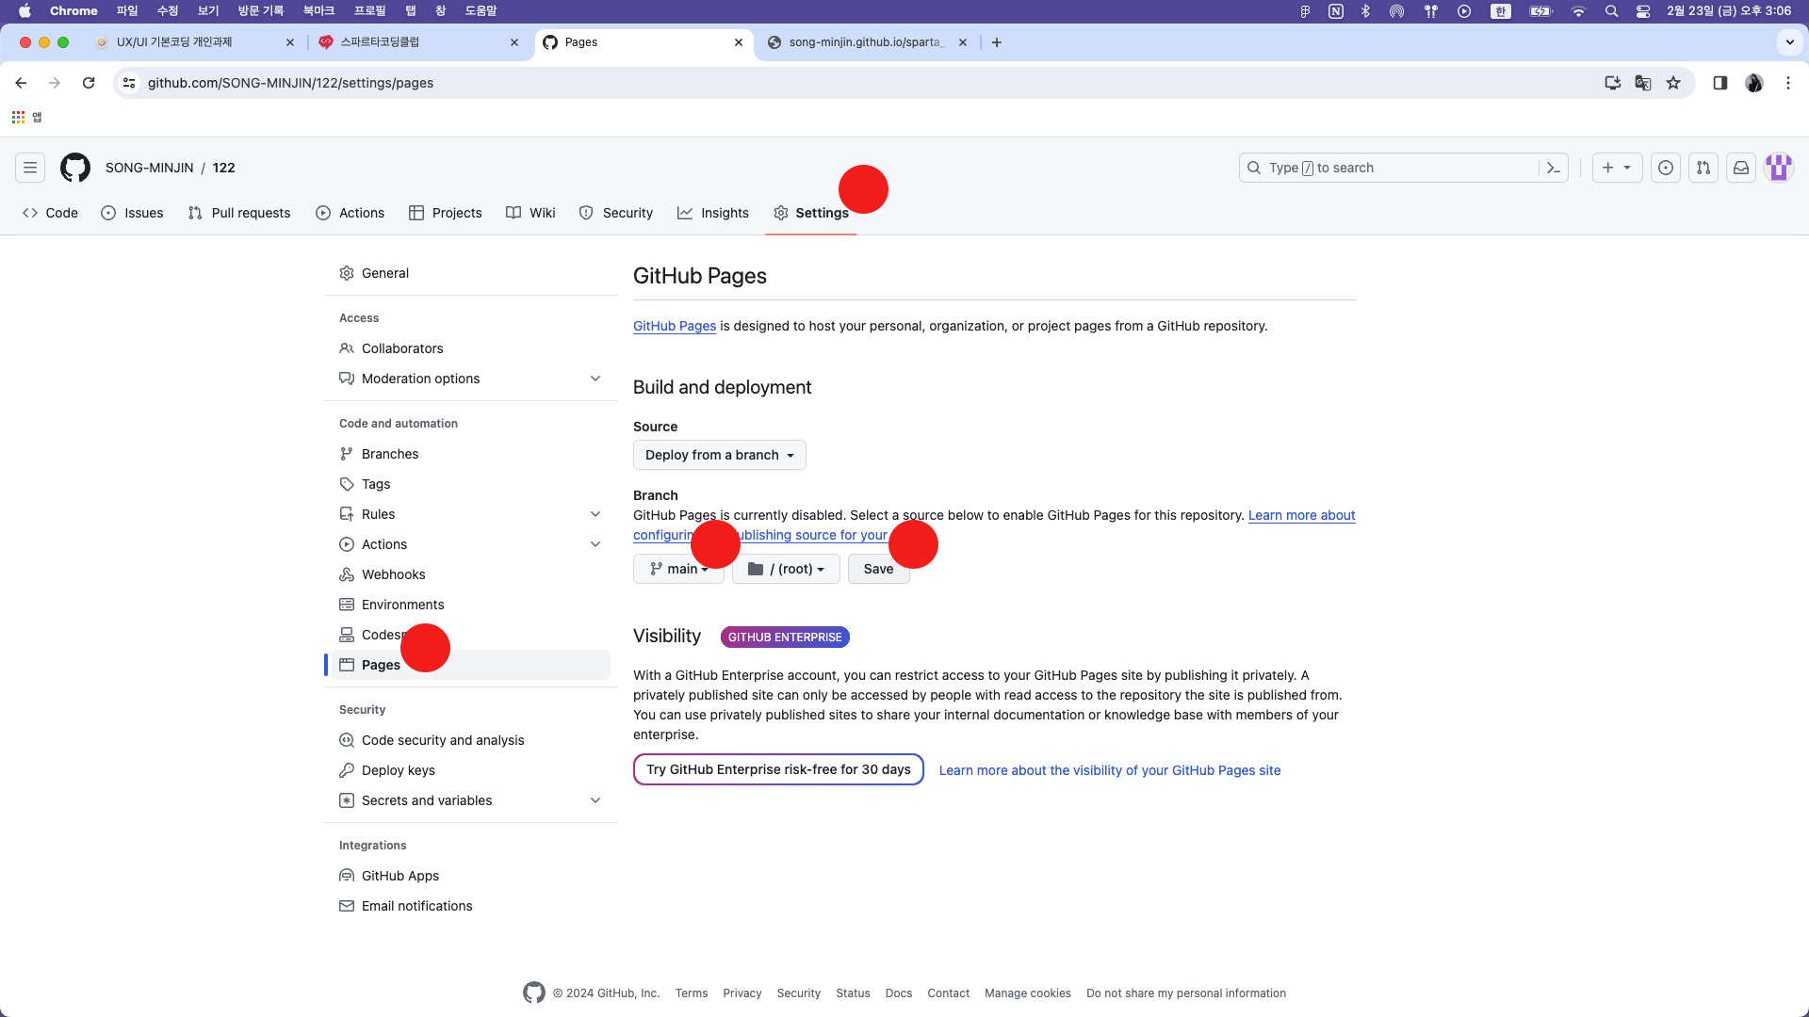Screen dimensions: 1809x1017
Task: Open the Apple menu
Action: click(x=24, y=11)
